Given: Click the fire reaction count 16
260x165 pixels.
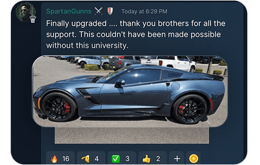Looking at the screenshot, I should point(66,159).
